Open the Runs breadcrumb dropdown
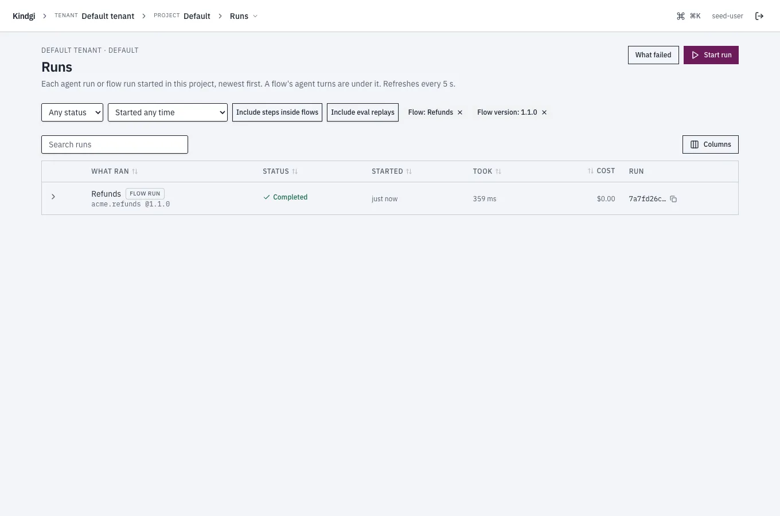Screen dimensions: 780x516 pos(244,16)
